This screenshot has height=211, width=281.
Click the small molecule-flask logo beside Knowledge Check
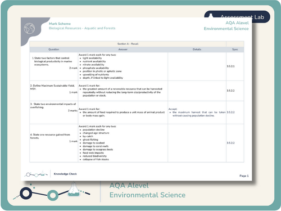tap(36, 174)
